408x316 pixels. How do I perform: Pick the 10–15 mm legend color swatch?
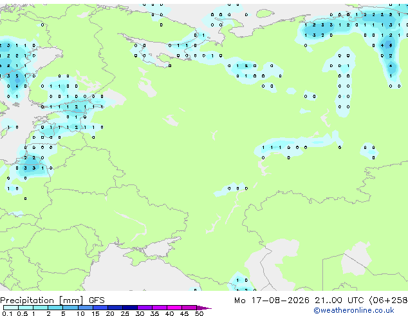(x=85, y=308)
